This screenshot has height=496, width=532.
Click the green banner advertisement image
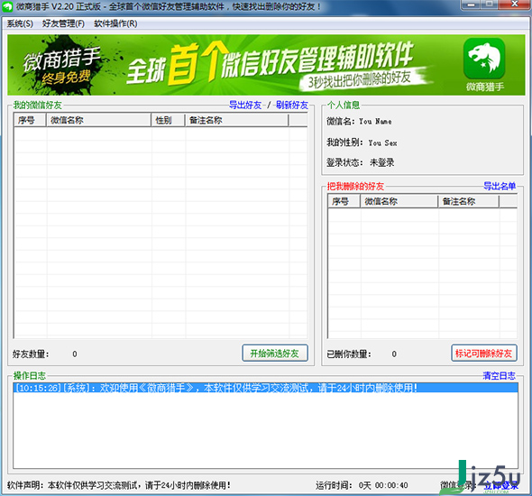[x=266, y=65]
